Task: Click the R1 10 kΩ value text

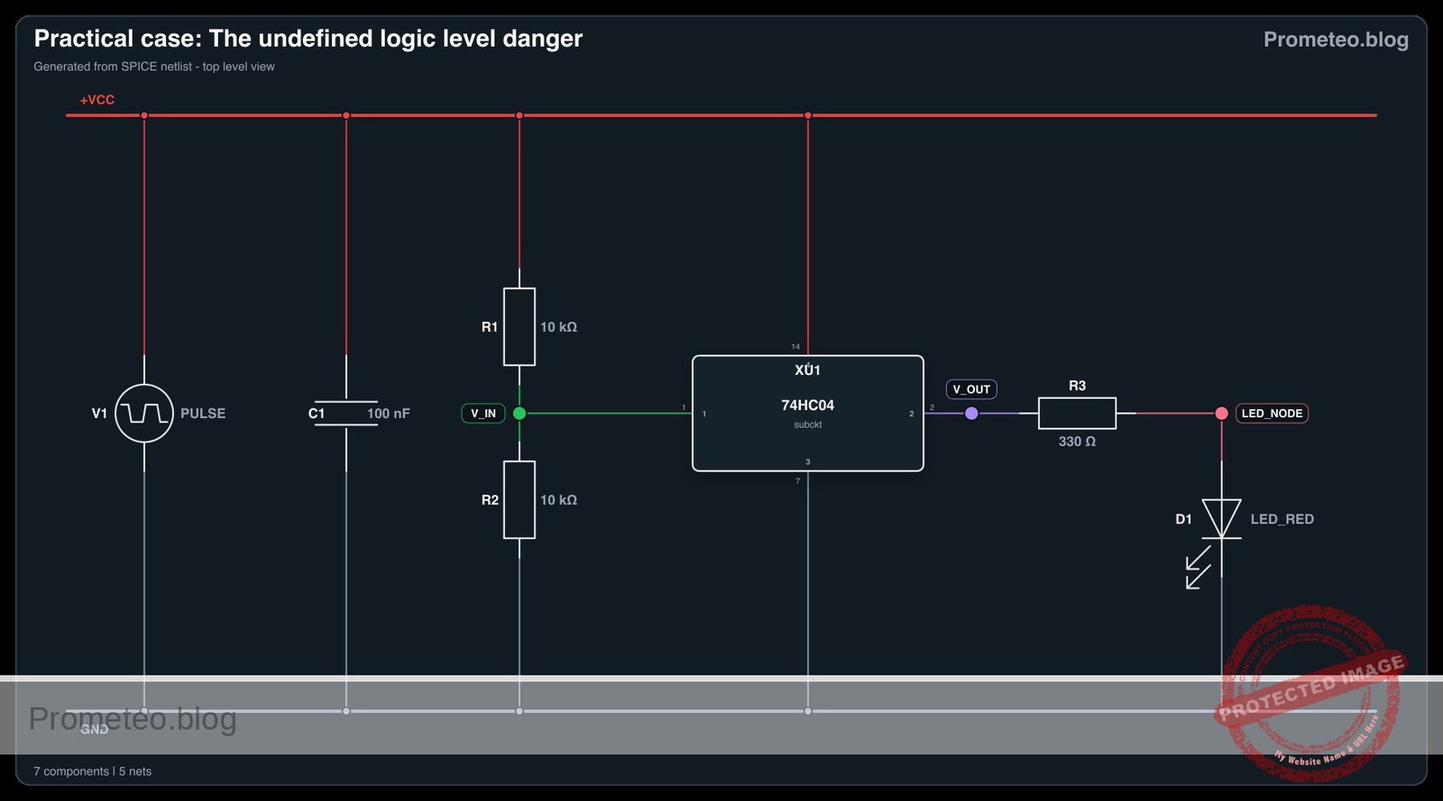Action: click(558, 327)
